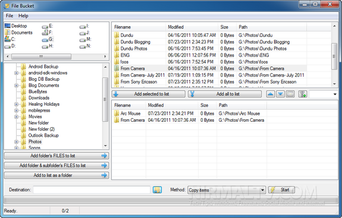342x218 pixels.
Task: Click the folder tree vertical scrollbar thumb
Action: click(105, 99)
